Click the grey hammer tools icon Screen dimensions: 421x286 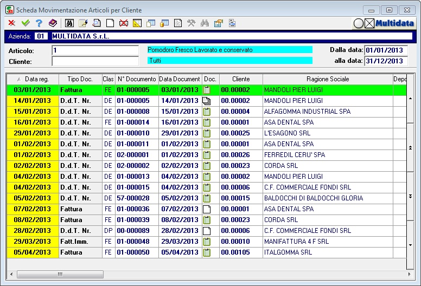pos(192,23)
